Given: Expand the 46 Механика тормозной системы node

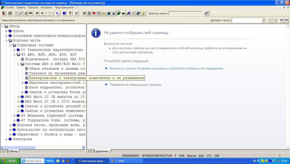Looking at the screenshot, I should tap(15, 116).
